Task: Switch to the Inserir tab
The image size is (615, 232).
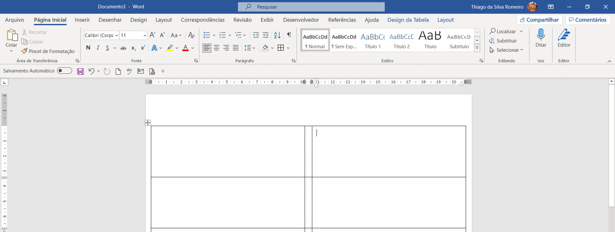Action: coord(82,20)
